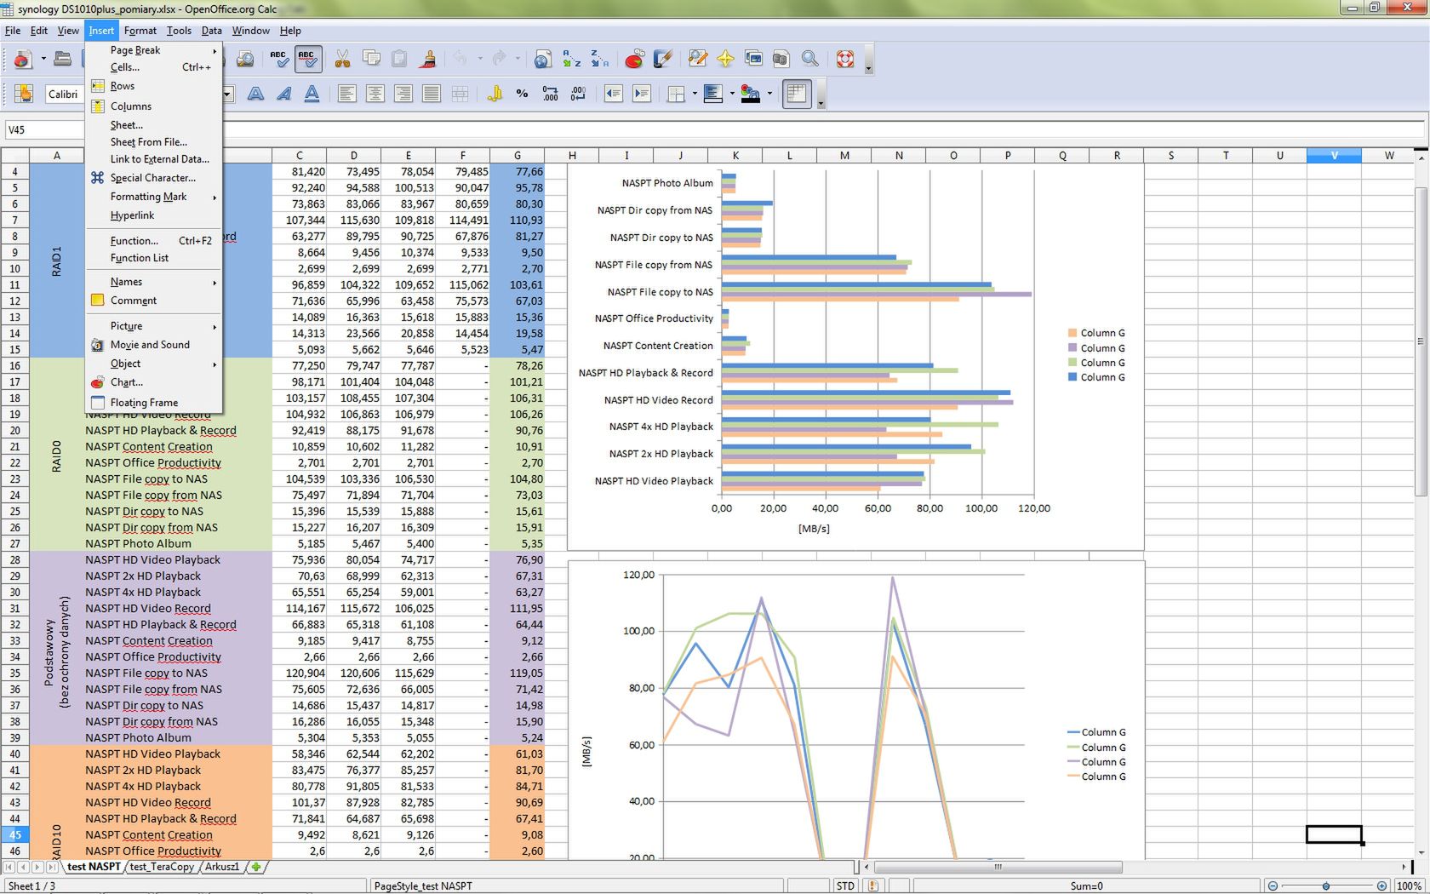The height and width of the screenshot is (894, 1430).
Task: Open the Data menu
Action: [x=211, y=31]
